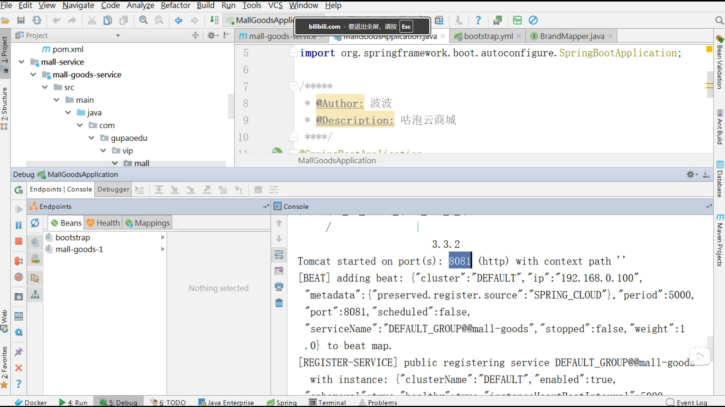
Task: Fold the comment block at line 7
Action: (293, 86)
